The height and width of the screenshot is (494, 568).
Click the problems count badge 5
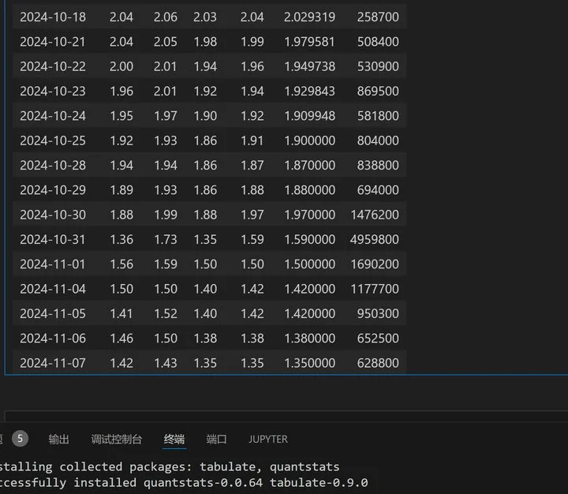click(20, 439)
